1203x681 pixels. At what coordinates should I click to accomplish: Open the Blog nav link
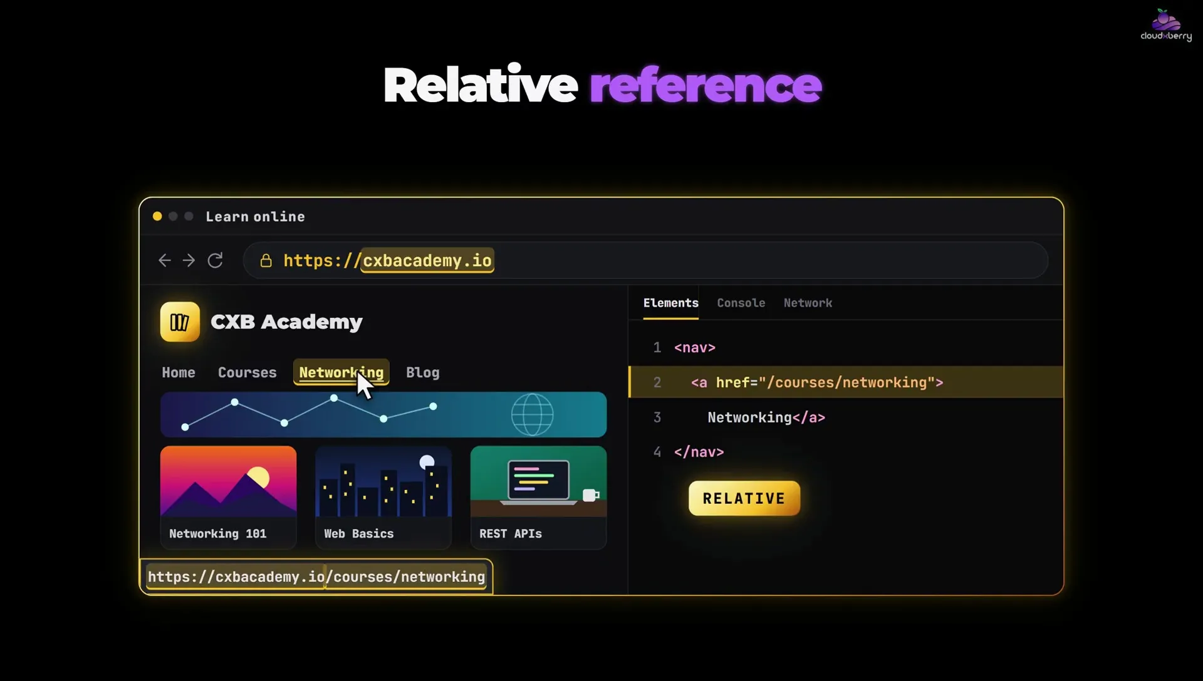(x=422, y=372)
